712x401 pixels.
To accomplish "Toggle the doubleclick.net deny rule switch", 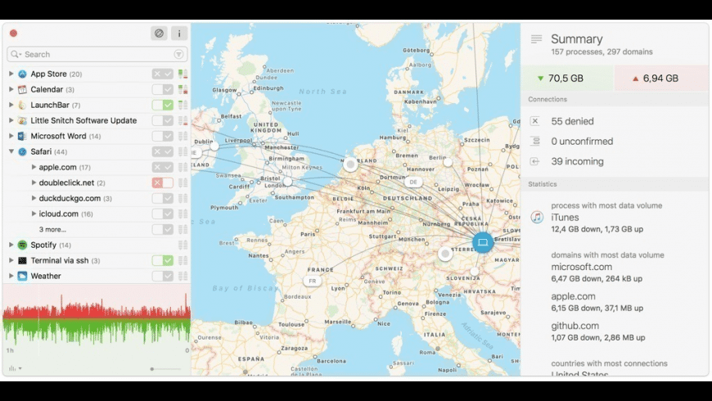I will pyautogui.click(x=163, y=182).
